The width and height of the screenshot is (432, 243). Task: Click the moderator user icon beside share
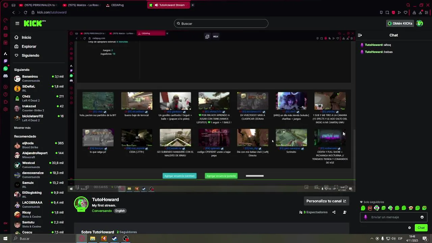pos(345,212)
